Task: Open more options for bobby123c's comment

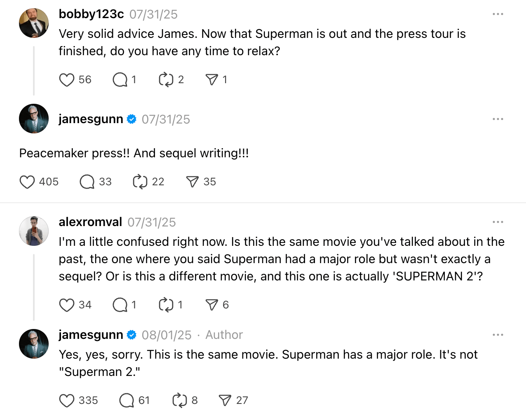Action: (498, 14)
